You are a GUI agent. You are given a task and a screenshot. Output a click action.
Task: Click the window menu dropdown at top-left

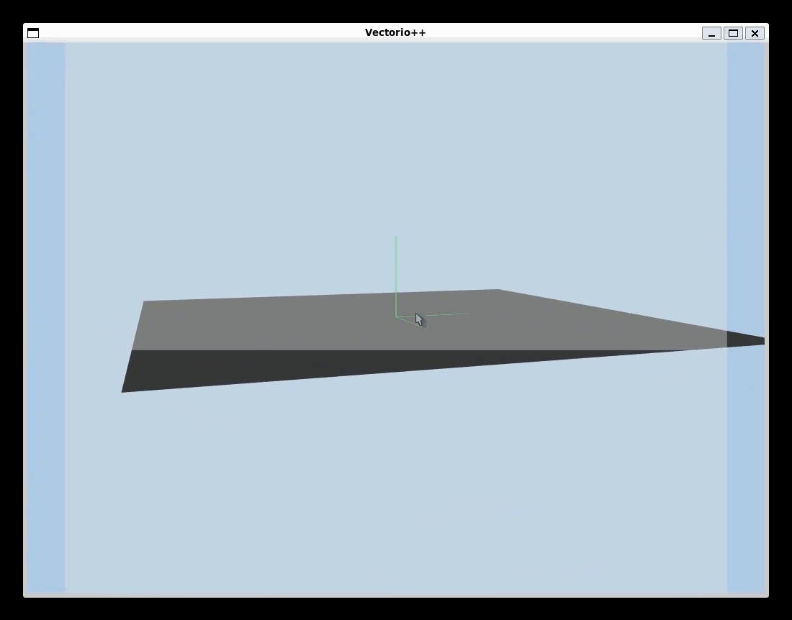[33, 32]
